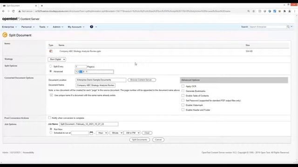Open the browser three-dot menu
The height and width of the screenshot is (167, 298).
295,11
